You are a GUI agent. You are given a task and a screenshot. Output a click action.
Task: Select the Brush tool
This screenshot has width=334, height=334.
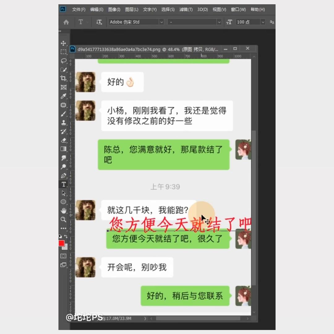63,113
